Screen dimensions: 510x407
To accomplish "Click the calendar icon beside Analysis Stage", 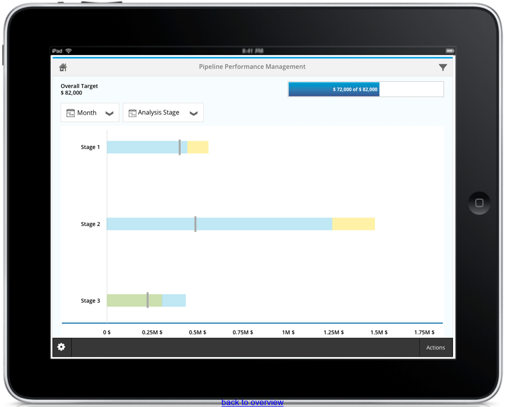I will pos(133,113).
